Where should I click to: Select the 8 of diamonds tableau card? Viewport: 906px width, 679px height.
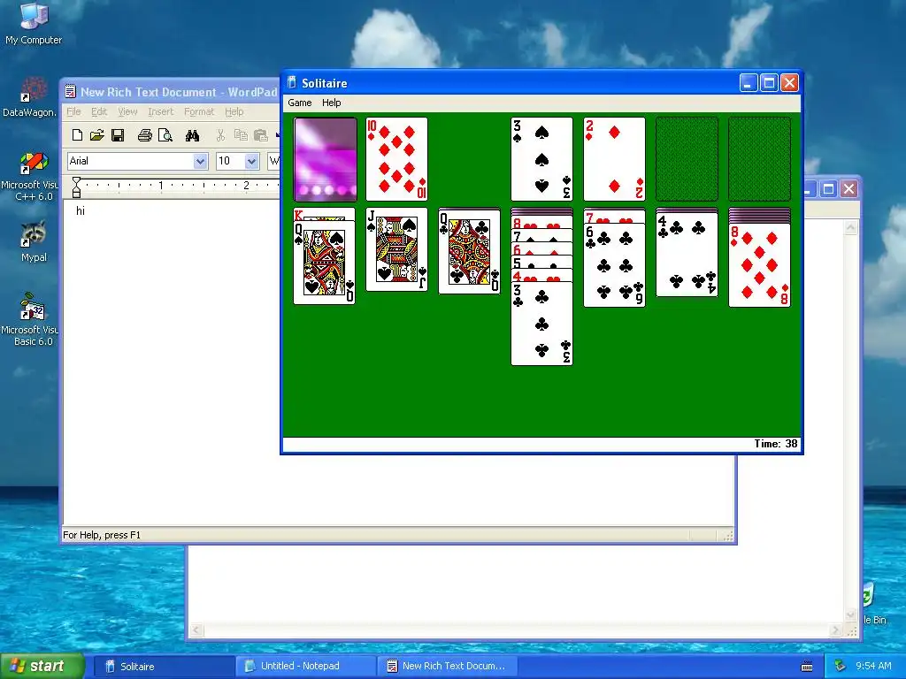point(759,265)
